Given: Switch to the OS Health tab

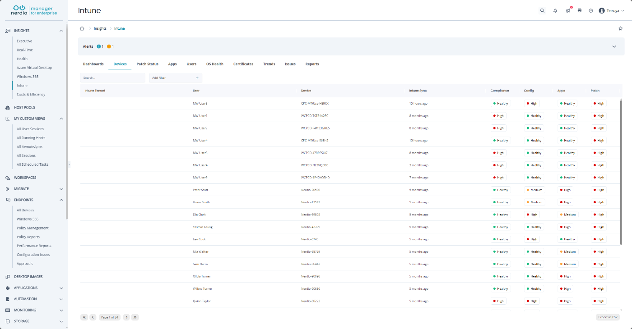Looking at the screenshot, I should [x=215, y=64].
